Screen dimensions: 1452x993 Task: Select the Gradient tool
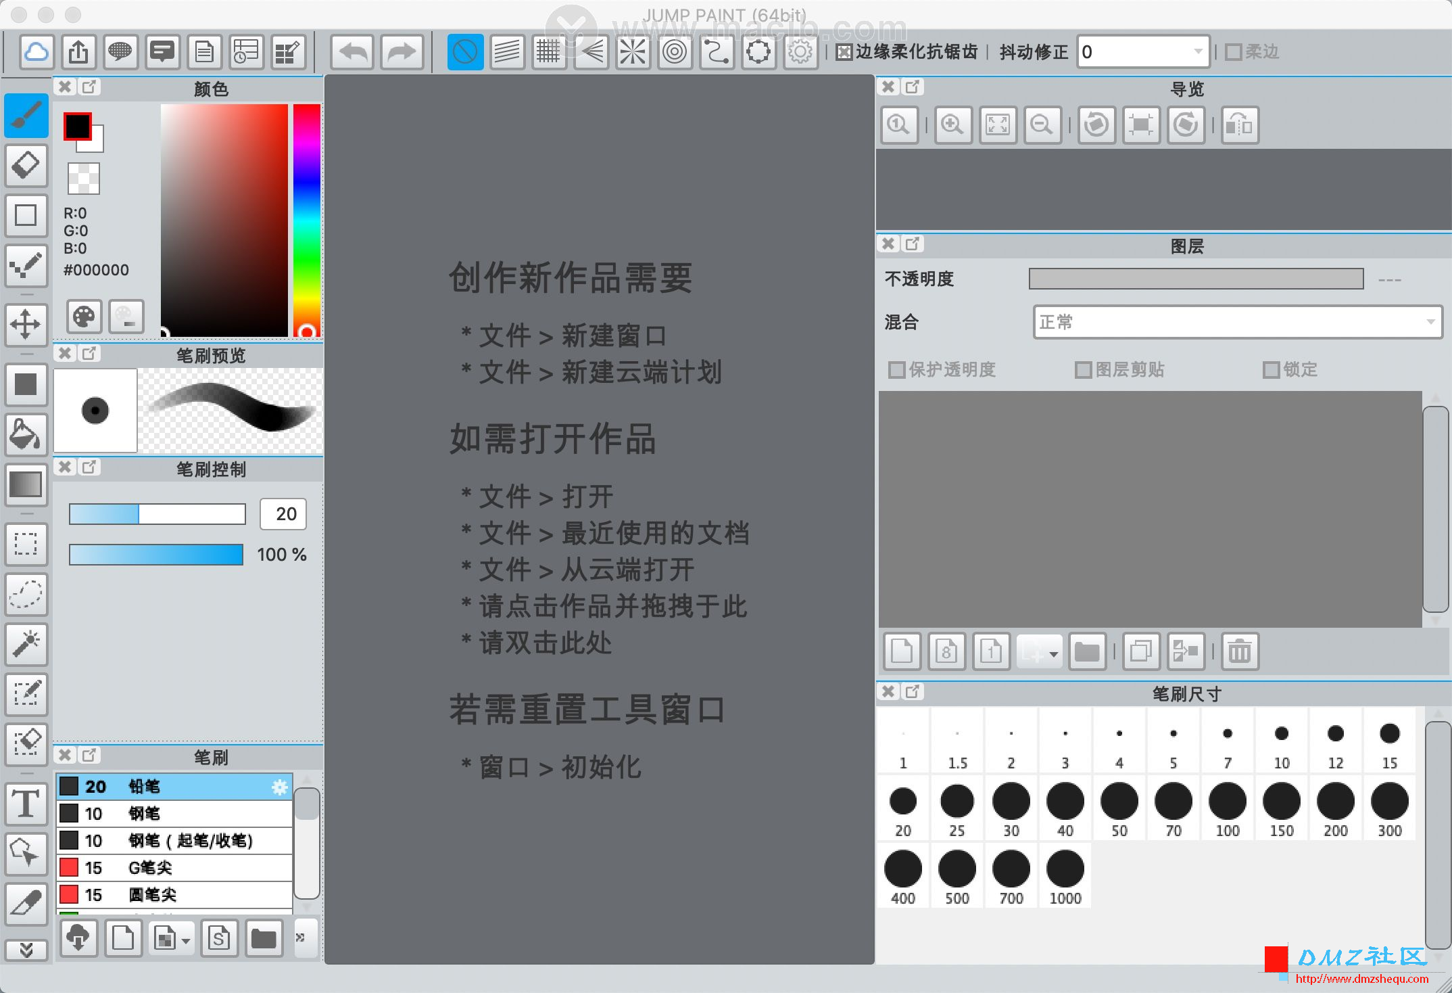[x=26, y=484]
